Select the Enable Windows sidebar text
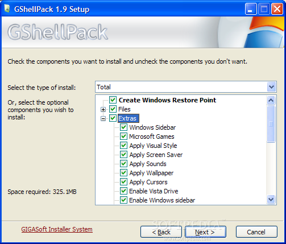286x244 pixels. point(162,200)
